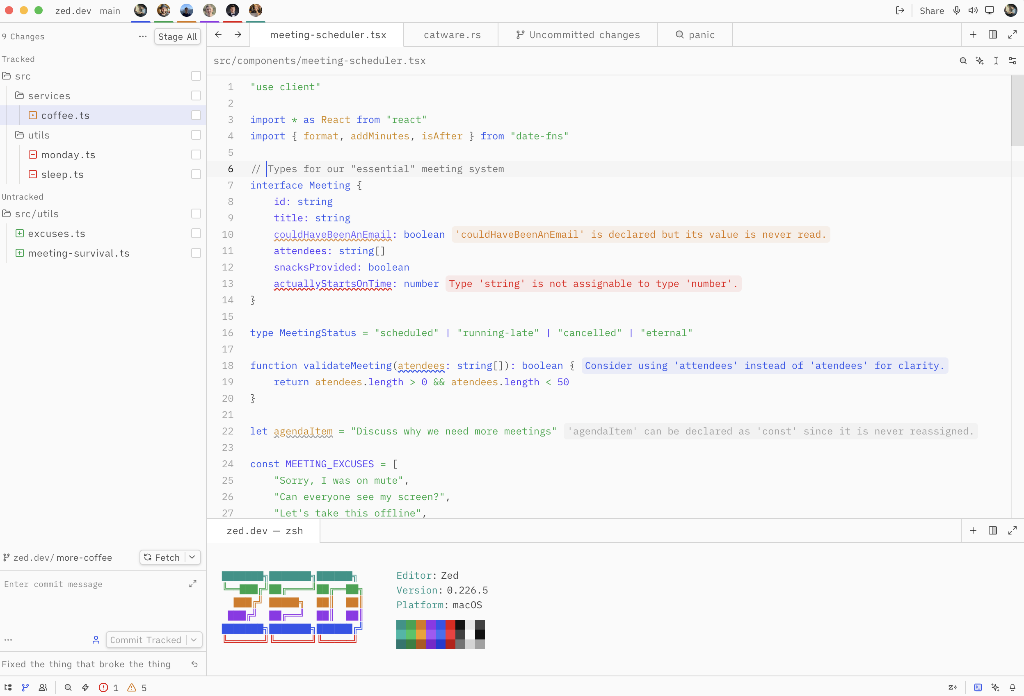Viewport: 1024px width, 696px height.
Task: Select the zed.dev — zsh terminal tab
Action: (264, 530)
